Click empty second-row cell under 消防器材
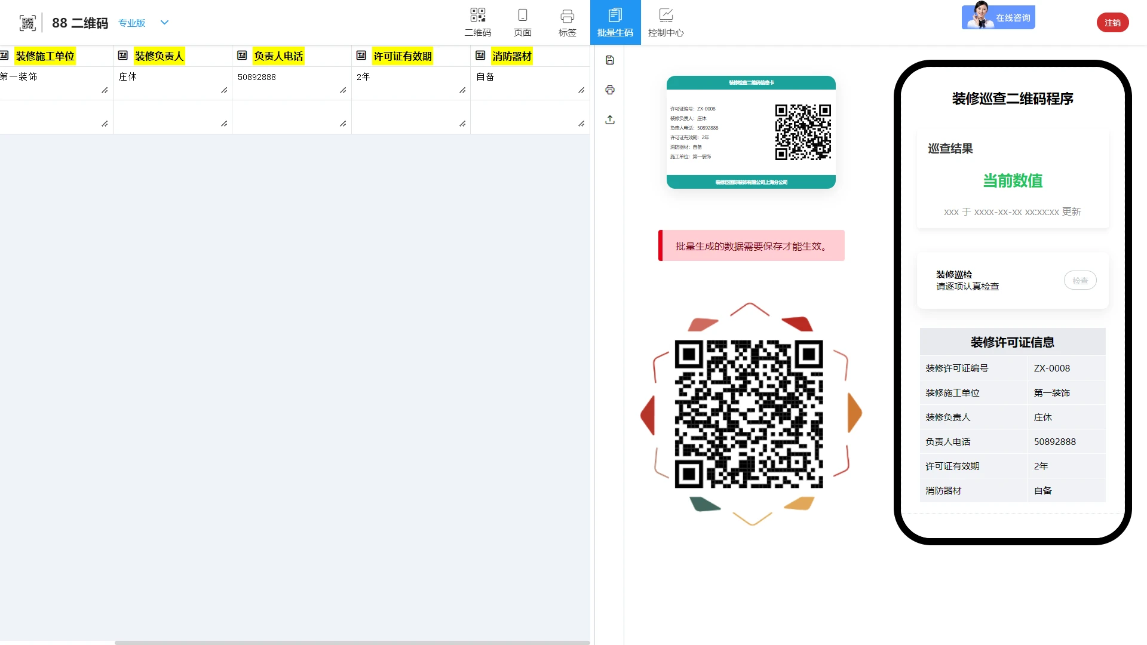Viewport: 1147px width, 645px height. (529, 116)
